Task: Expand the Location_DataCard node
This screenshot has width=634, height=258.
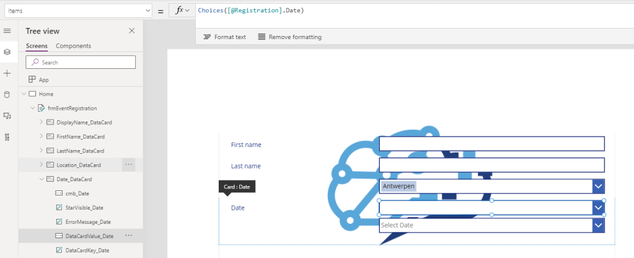Action: [x=42, y=165]
